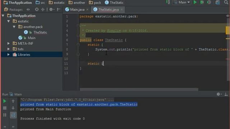The width and height of the screenshot is (230, 129).
Task: Fold the javadoc comment at line 3
Action: tap(78, 26)
